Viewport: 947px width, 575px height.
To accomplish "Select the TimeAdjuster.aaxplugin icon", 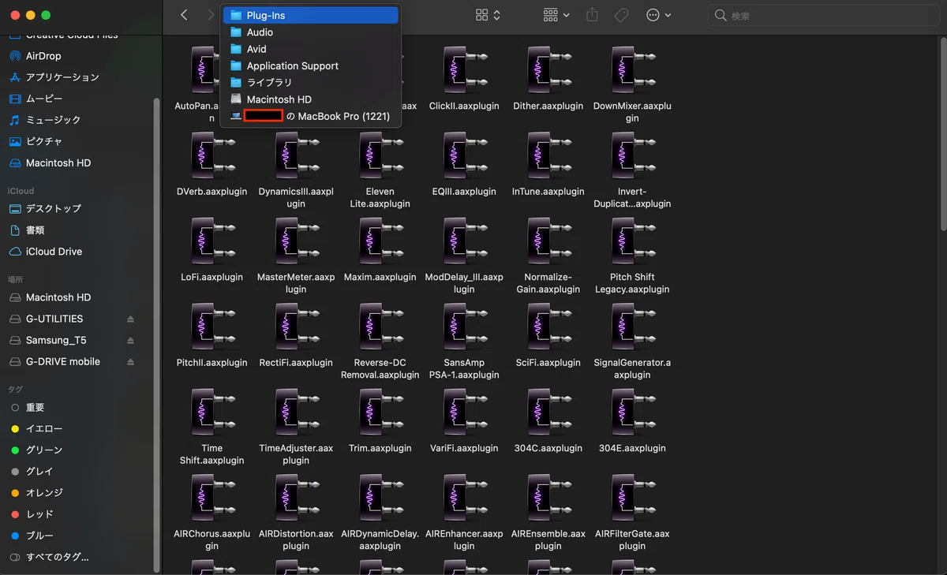I will 296,413.
